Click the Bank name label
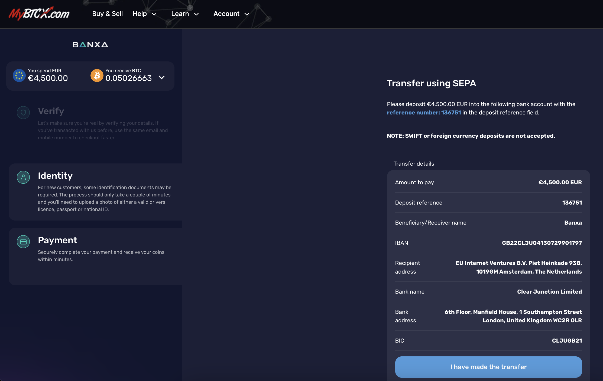This screenshot has height=381, width=603. coord(410,292)
